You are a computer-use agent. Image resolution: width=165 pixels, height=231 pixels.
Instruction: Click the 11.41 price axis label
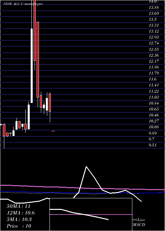point(154,85)
